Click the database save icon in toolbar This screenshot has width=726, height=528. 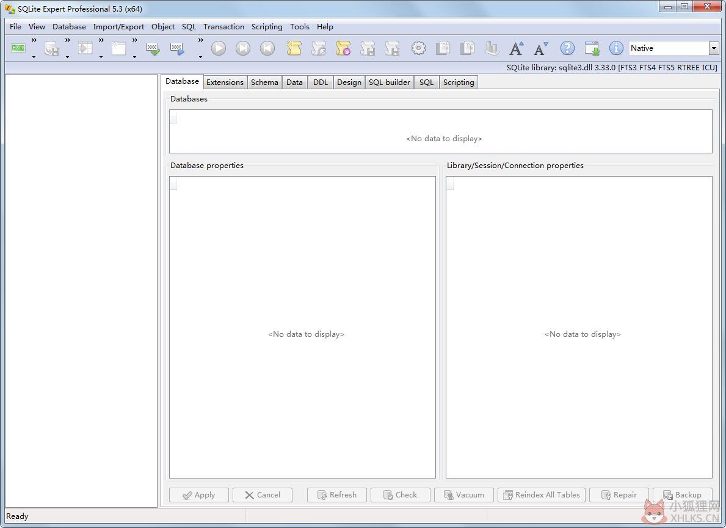click(51, 48)
